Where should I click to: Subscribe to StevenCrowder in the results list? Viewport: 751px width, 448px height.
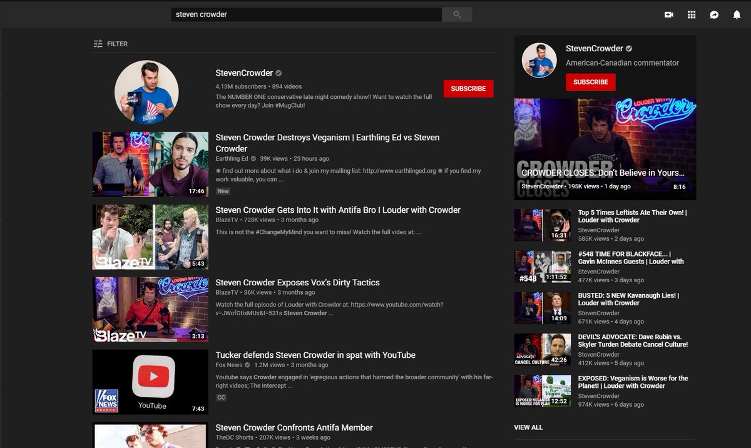pos(468,89)
